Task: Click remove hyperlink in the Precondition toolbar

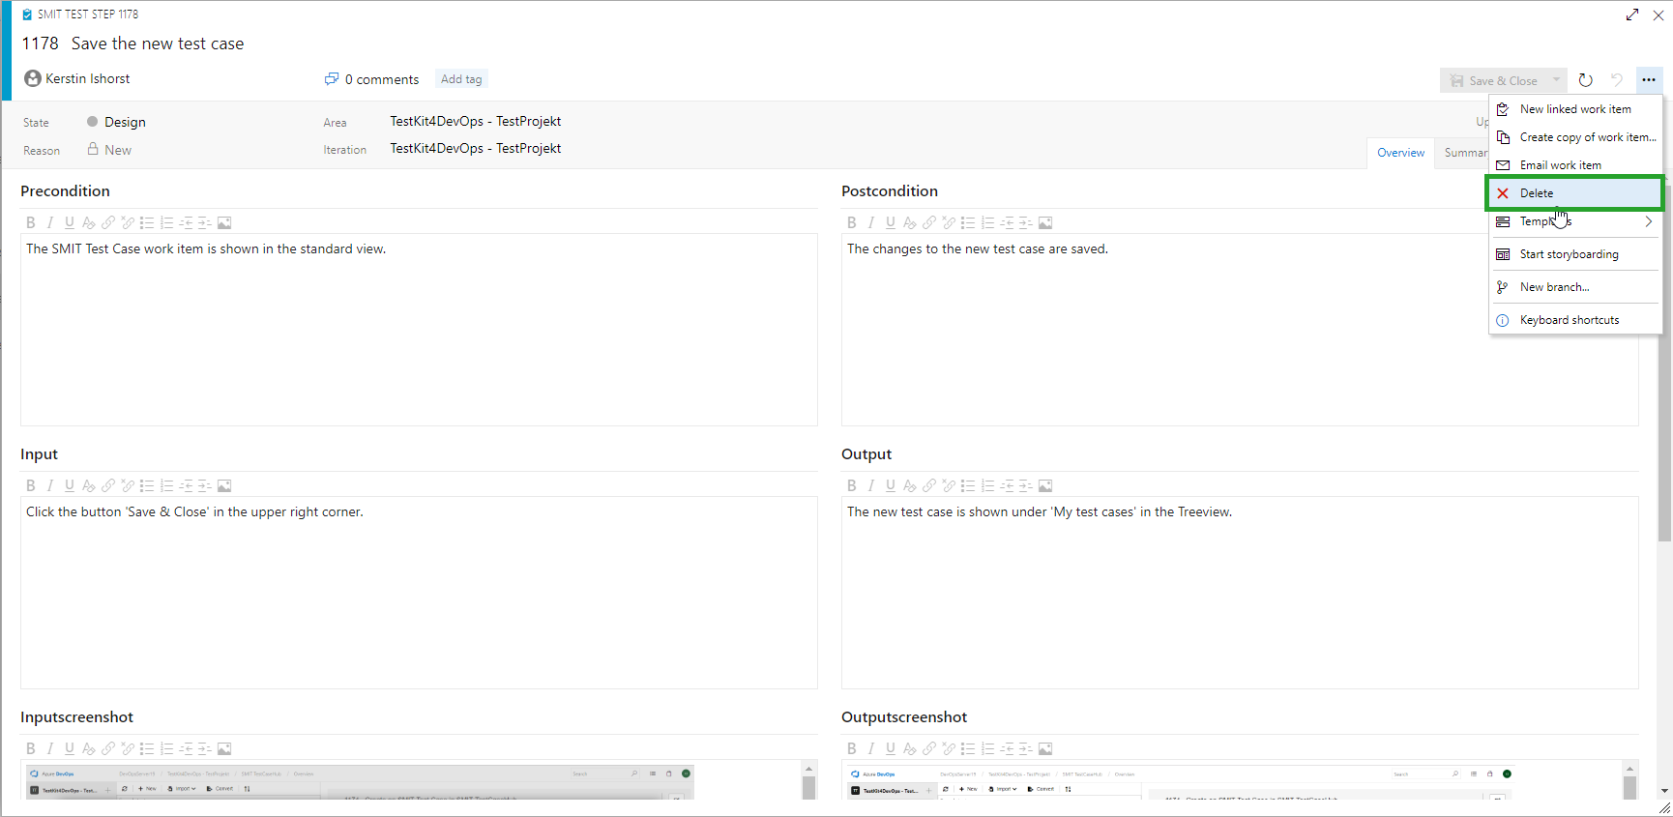Action: 128,223
